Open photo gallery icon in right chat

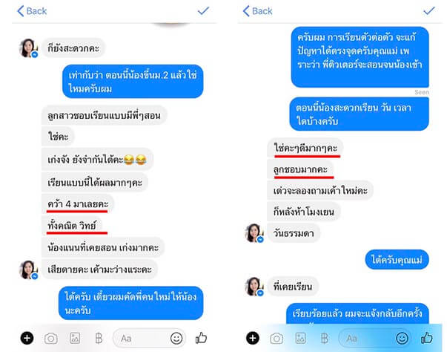click(x=300, y=338)
